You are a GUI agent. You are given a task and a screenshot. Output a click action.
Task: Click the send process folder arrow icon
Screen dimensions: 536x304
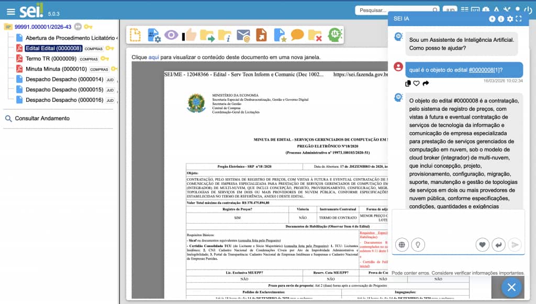[207, 36]
